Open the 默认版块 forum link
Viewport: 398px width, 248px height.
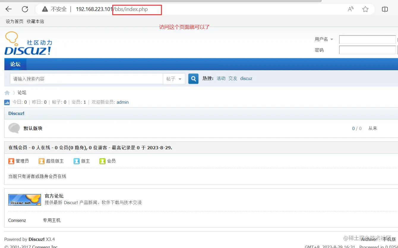pos(33,129)
